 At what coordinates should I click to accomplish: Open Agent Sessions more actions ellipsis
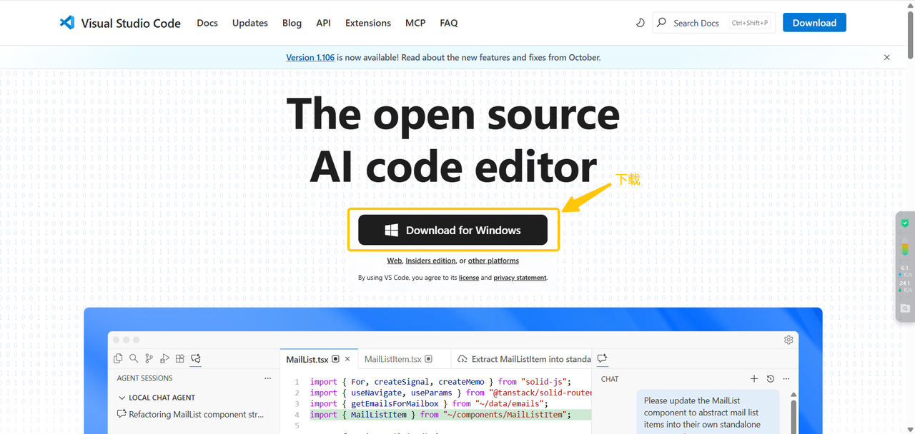click(268, 378)
